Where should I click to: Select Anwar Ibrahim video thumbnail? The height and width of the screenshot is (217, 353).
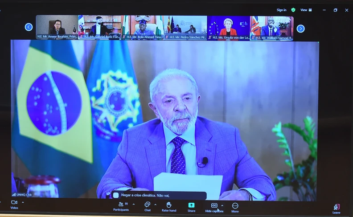click(57, 27)
